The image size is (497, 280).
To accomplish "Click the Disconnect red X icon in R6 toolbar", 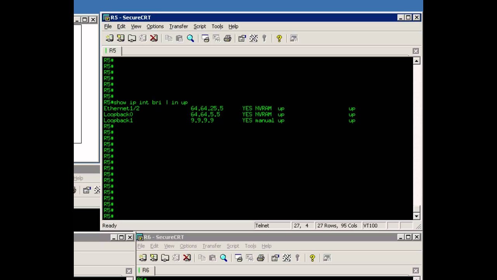I will tap(187, 258).
